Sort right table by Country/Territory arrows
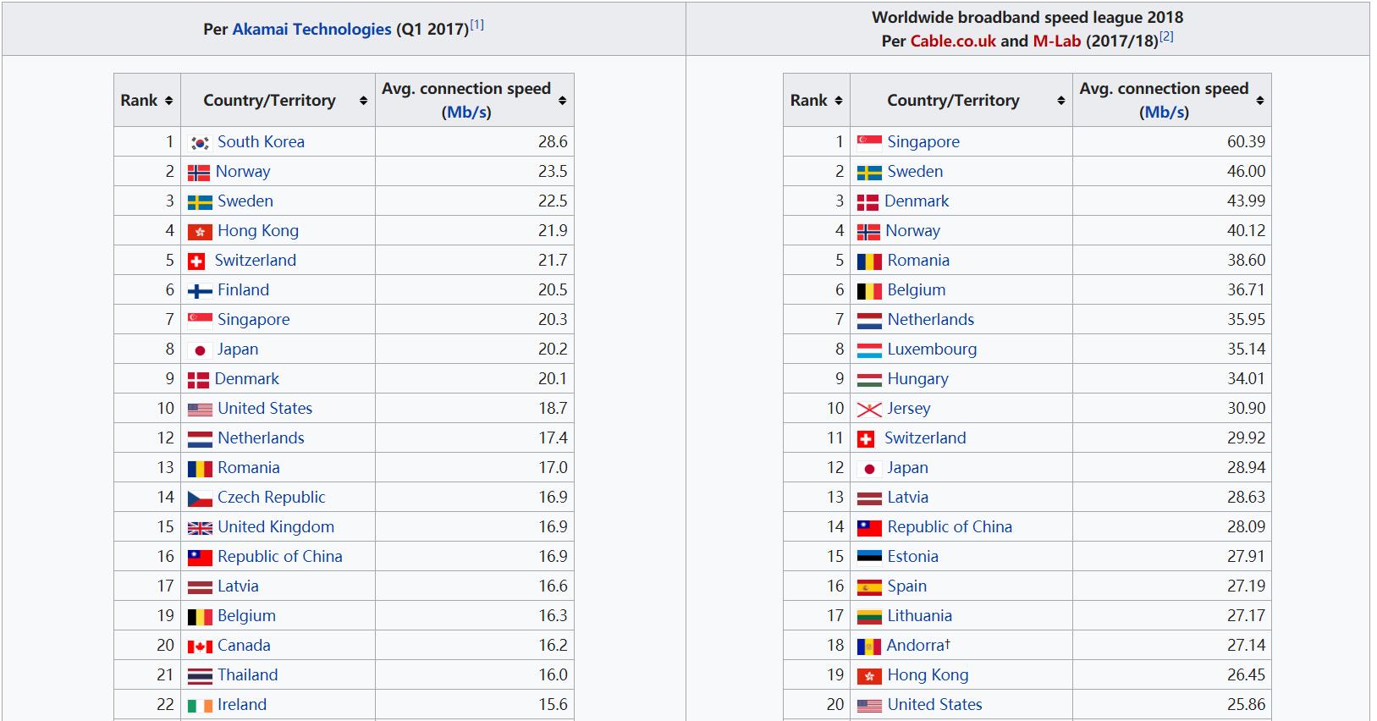The image size is (1377, 721). (x=1060, y=101)
